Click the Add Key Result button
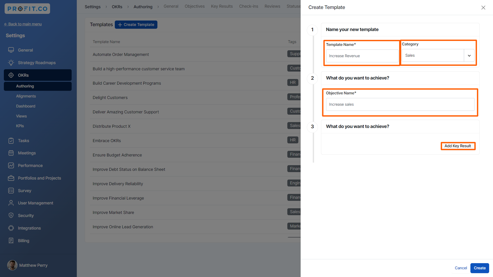 (x=458, y=146)
